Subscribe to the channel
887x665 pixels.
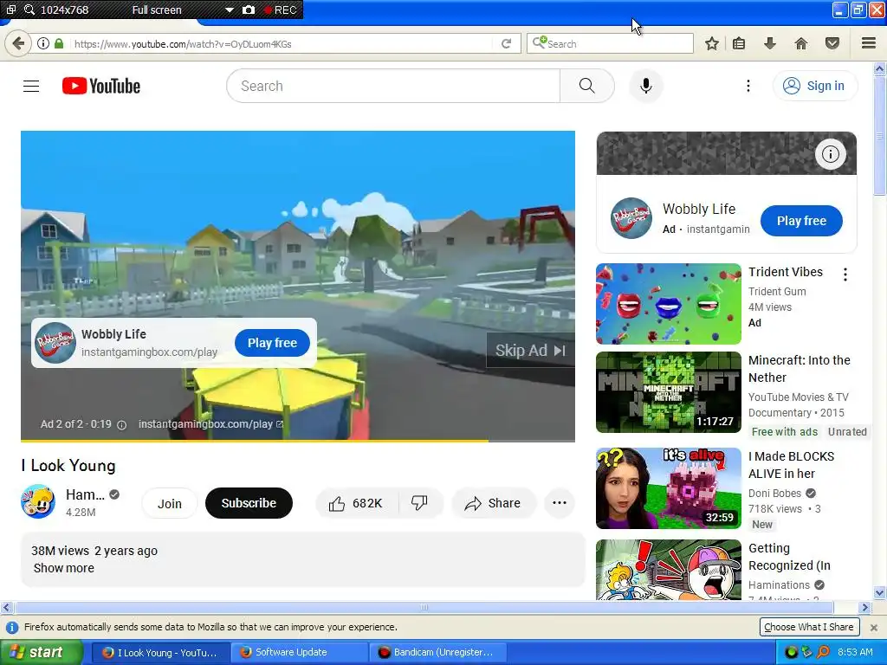(x=249, y=503)
